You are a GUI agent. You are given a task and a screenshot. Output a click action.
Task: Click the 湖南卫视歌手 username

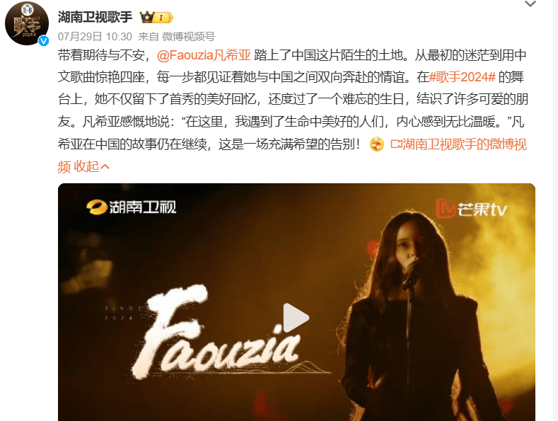tap(95, 17)
